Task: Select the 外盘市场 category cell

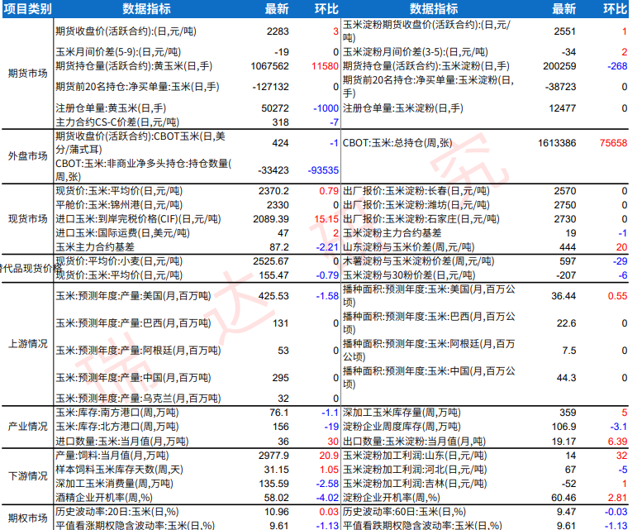Action: pyautogui.click(x=28, y=156)
